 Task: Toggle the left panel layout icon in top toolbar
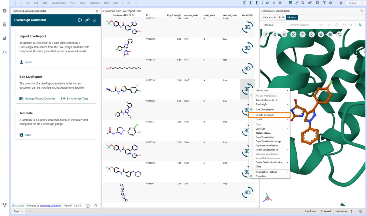pyautogui.click(x=245, y=3)
